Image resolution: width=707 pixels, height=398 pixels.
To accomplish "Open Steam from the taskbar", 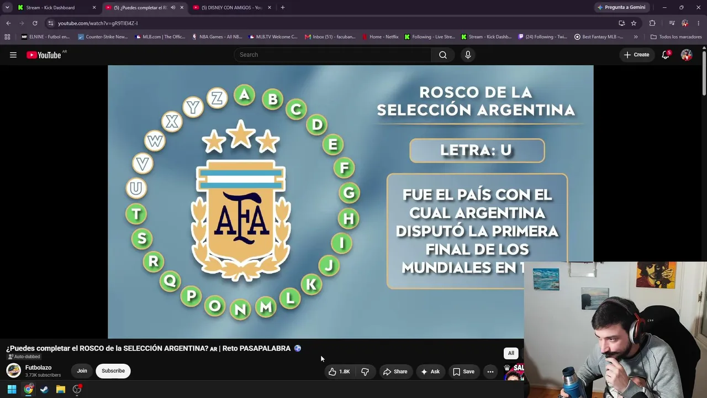I will click(44, 389).
